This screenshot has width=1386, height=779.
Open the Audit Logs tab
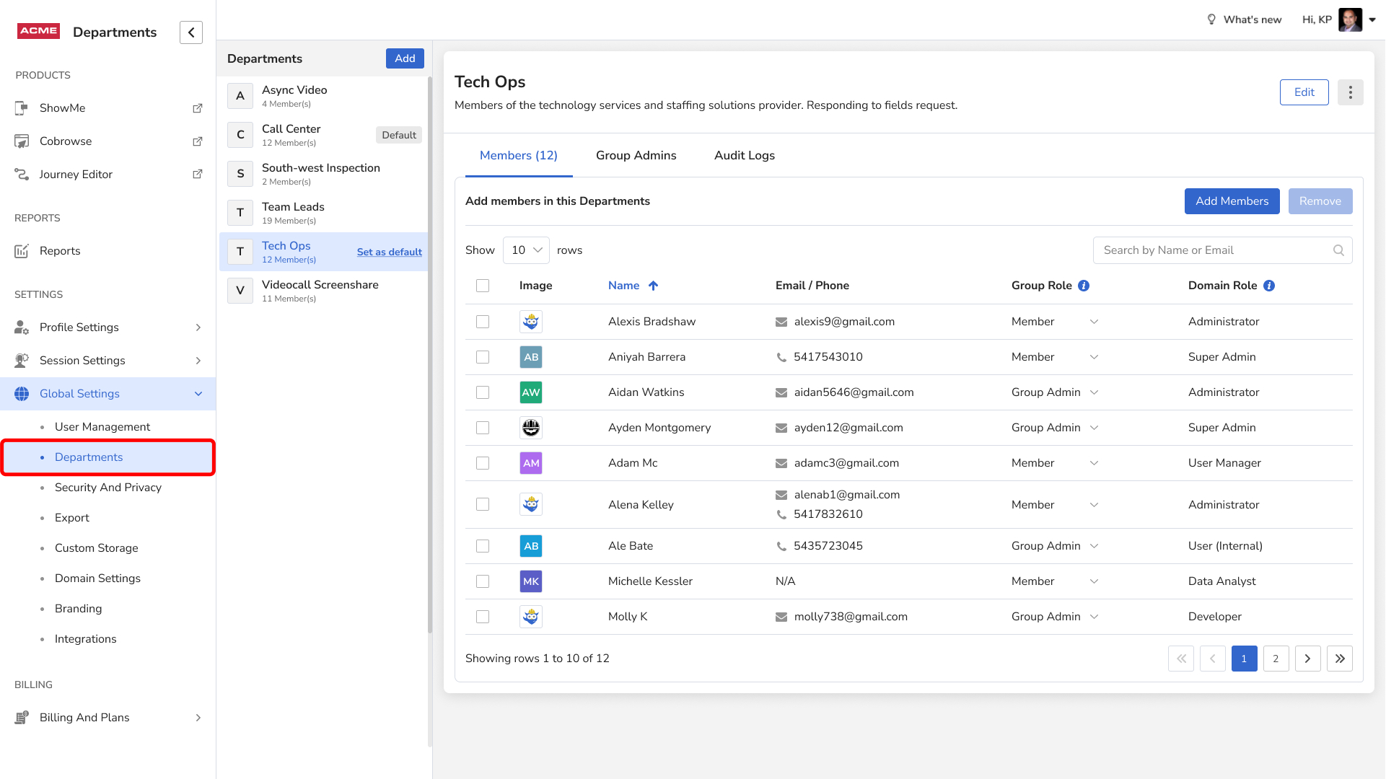[x=744, y=156]
